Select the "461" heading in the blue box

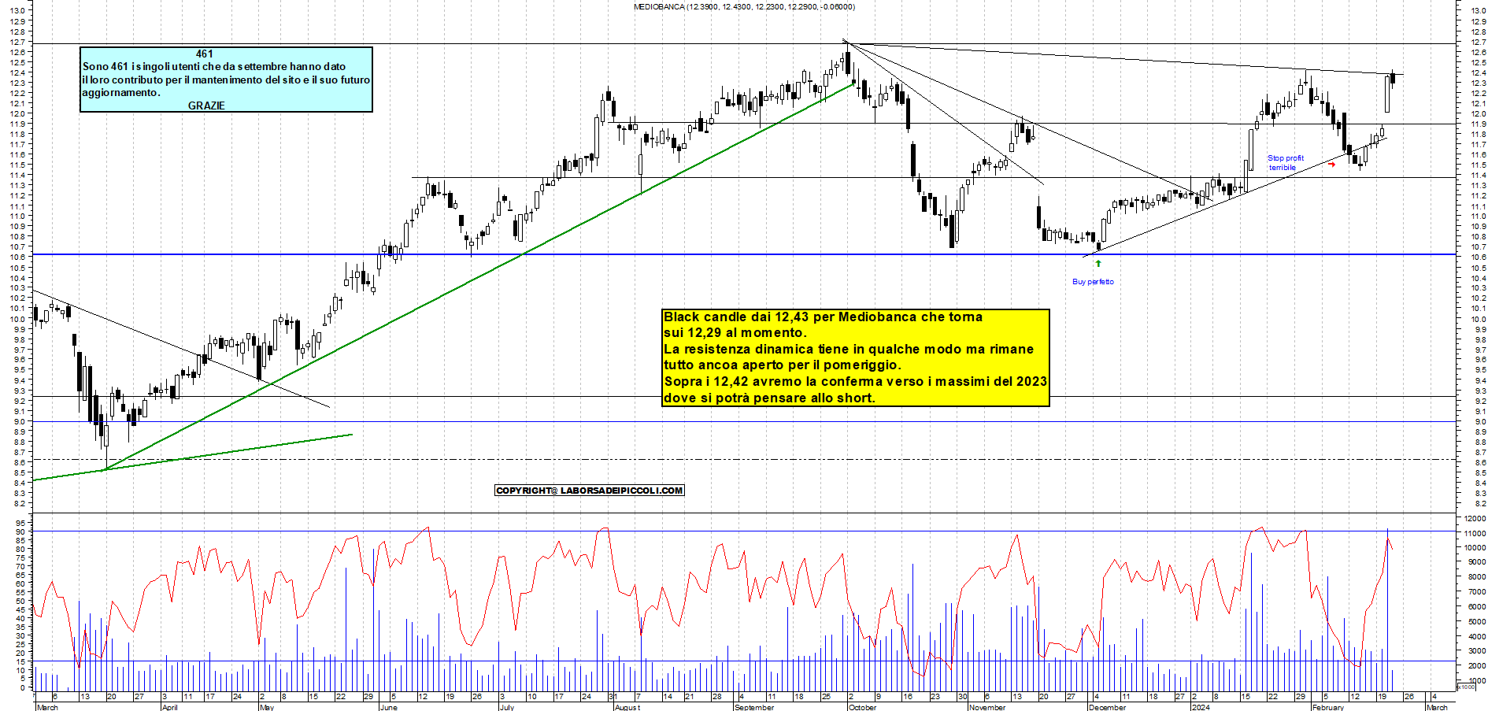tap(205, 54)
